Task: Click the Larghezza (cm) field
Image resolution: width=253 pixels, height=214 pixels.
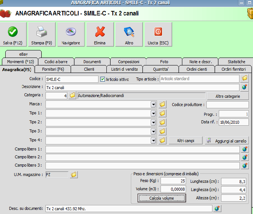Action: coord(234,190)
